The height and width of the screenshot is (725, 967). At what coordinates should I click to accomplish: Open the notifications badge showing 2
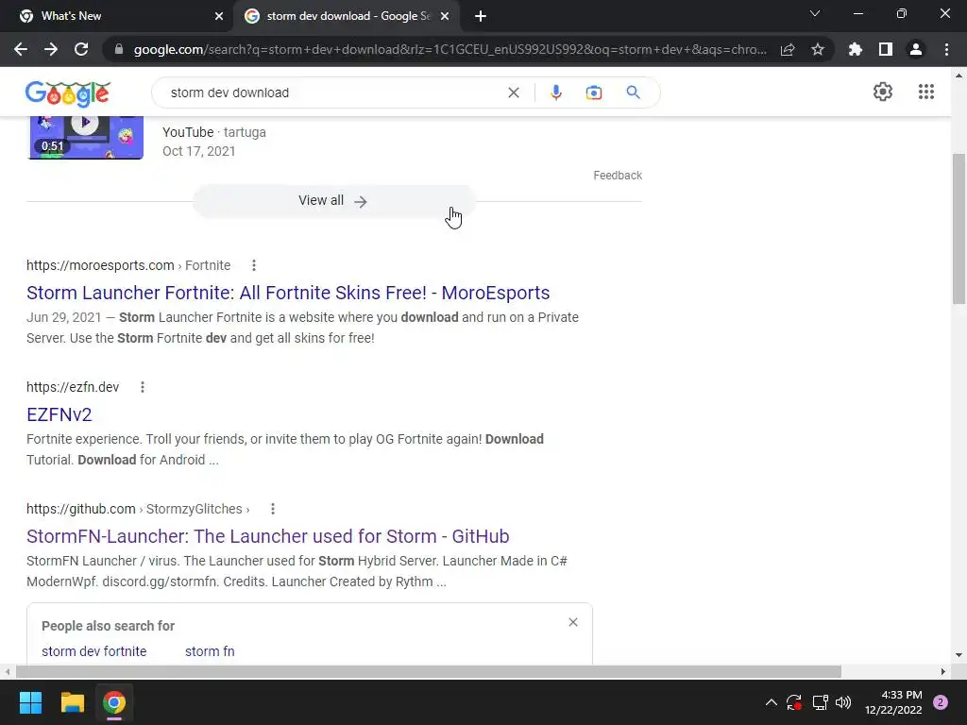940,702
